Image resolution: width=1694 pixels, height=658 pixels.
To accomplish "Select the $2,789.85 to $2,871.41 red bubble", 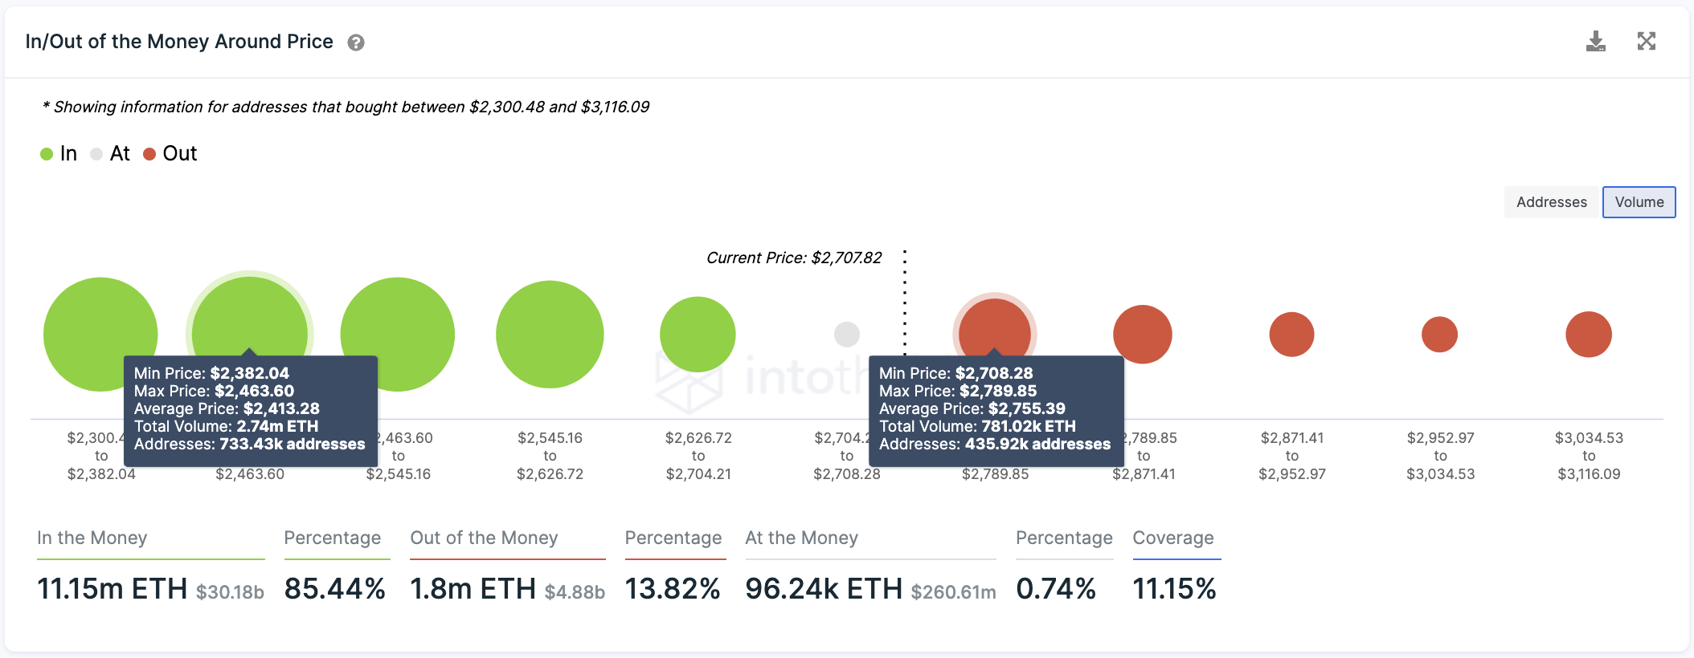I will pyautogui.click(x=1143, y=335).
